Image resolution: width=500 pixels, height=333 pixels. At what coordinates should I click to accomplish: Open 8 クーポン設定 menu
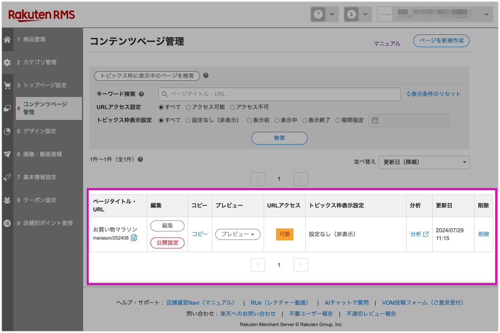point(48,200)
